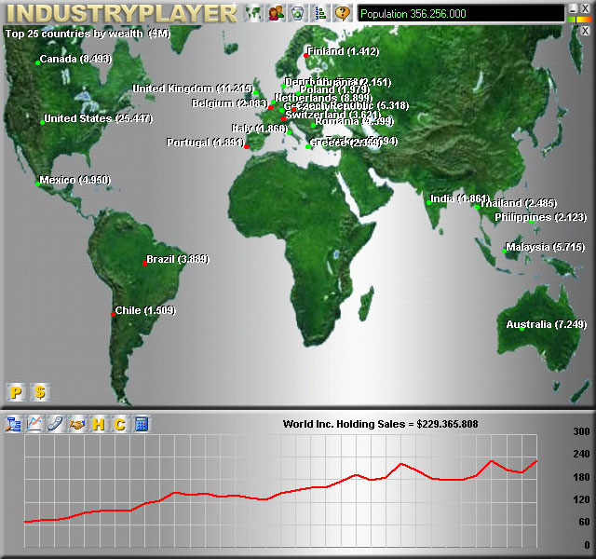Click the Philippines (2.123) label
This screenshot has height=559, width=596.
(540, 217)
